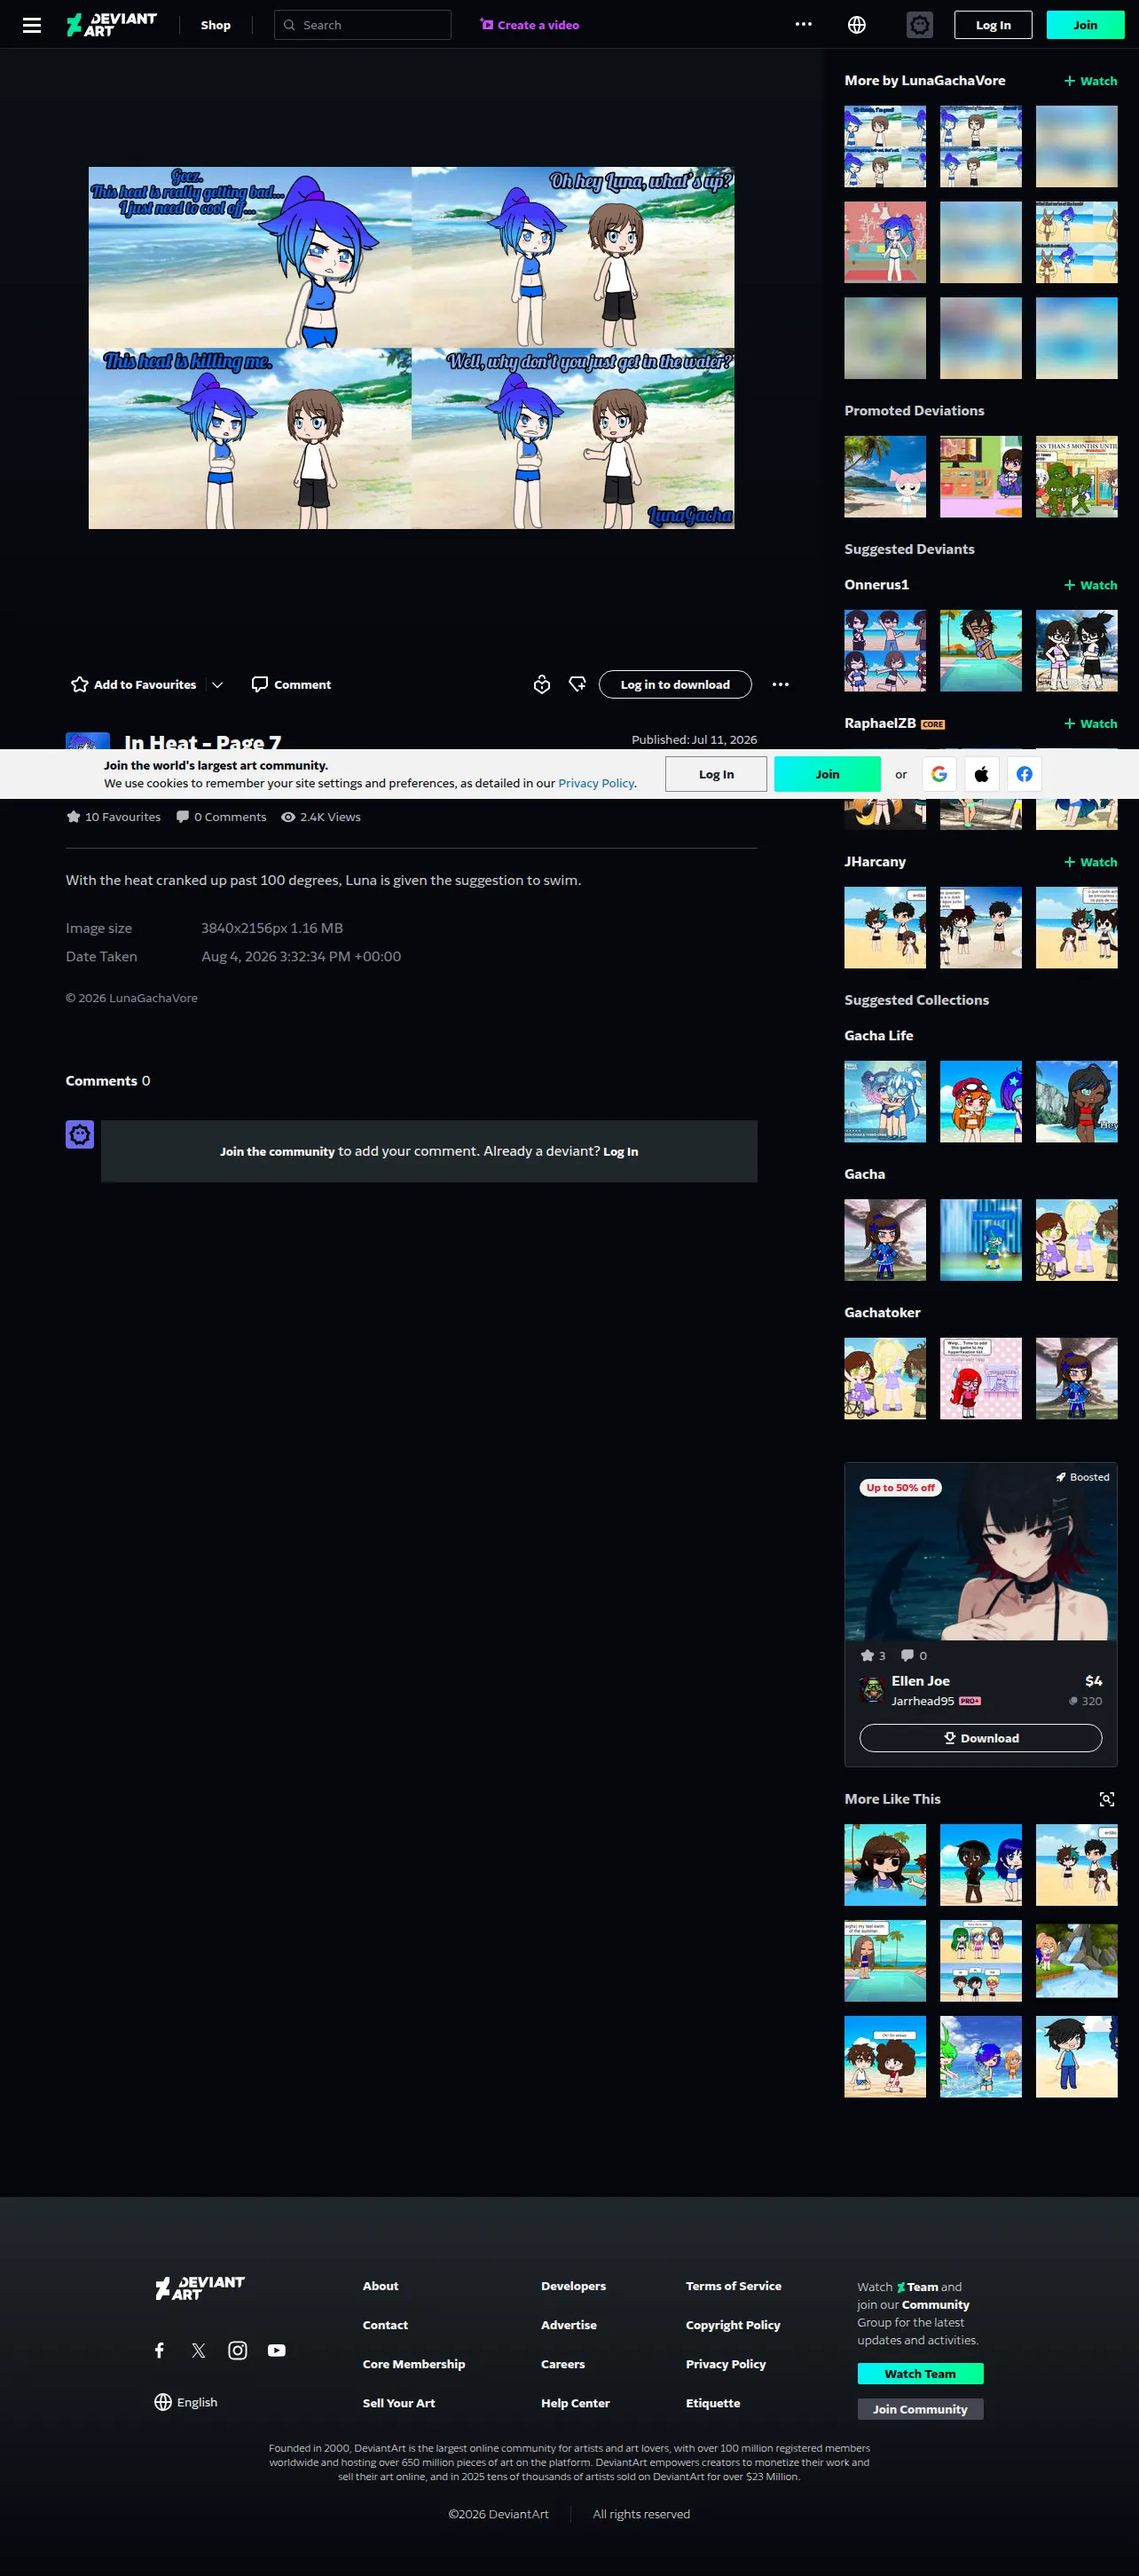The width and height of the screenshot is (1139, 2576).
Task: Open Jarrhead95's profile link
Action: tap(923, 1701)
